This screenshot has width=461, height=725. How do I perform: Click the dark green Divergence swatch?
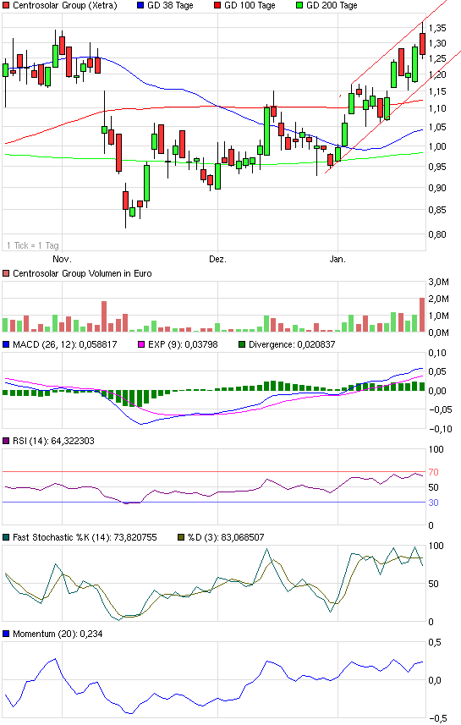(242, 344)
